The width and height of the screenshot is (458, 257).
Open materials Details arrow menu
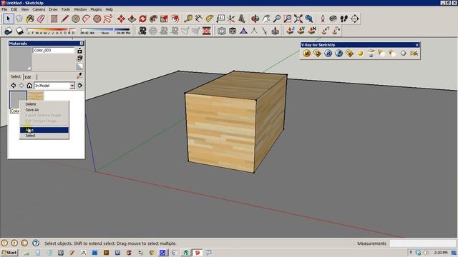[80, 86]
